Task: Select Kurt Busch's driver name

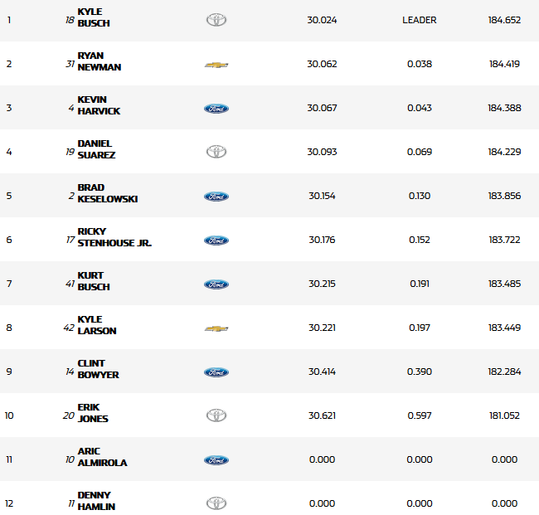Action: point(93,281)
